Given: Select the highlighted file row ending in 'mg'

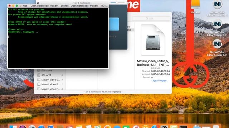Looking at the screenshot, I should [x=131, y=30].
